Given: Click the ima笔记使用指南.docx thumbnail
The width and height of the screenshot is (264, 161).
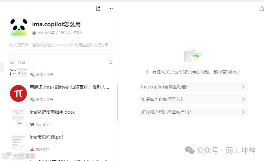Looking at the screenshot, I should [x=18, y=118].
